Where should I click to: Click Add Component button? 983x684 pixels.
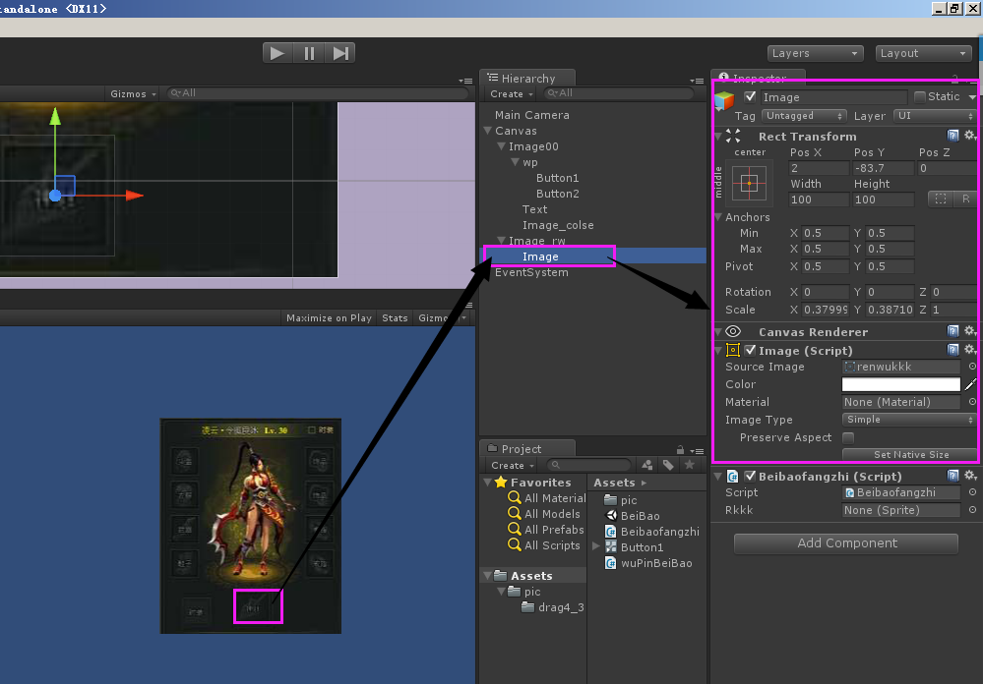coord(846,543)
